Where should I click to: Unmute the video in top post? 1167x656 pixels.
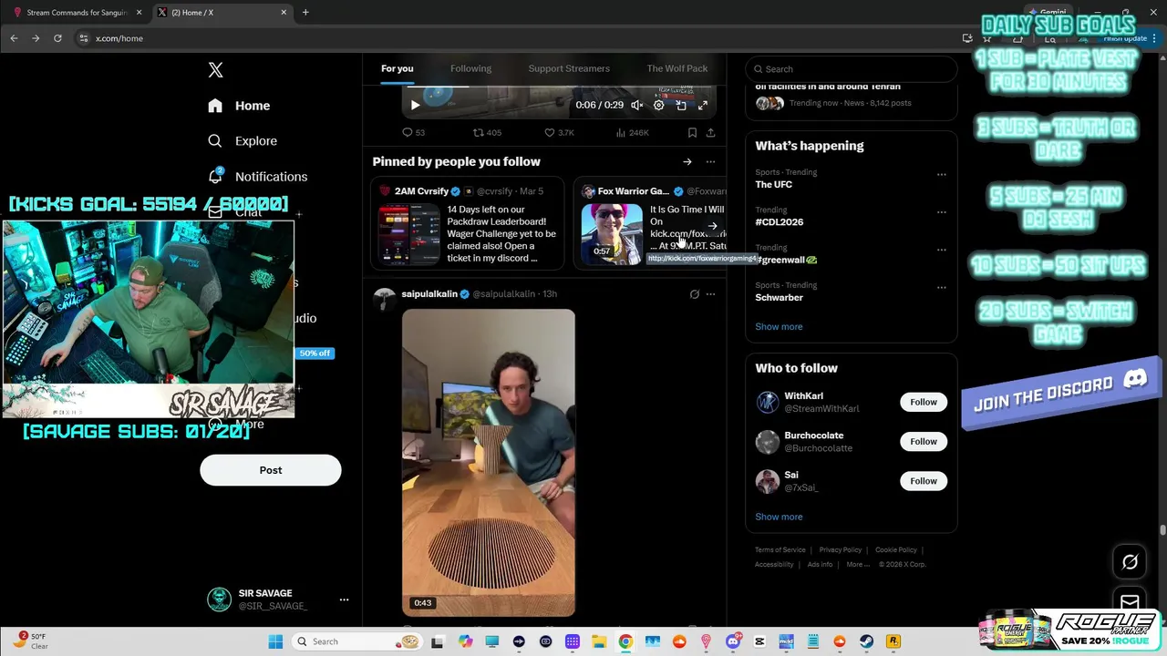(x=636, y=105)
